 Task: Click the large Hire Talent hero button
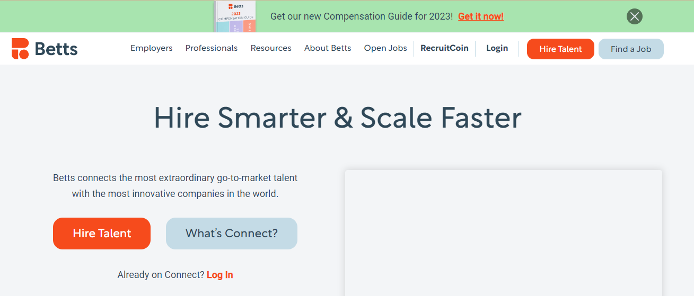(x=102, y=234)
